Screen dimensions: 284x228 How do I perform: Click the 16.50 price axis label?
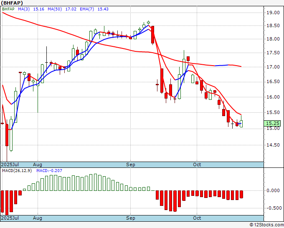tap(273, 82)
